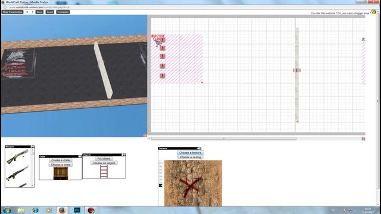The height and width of the screenshot is (214, 381).
Task: Click the wooden crate preview image
Action: point(61,173)
